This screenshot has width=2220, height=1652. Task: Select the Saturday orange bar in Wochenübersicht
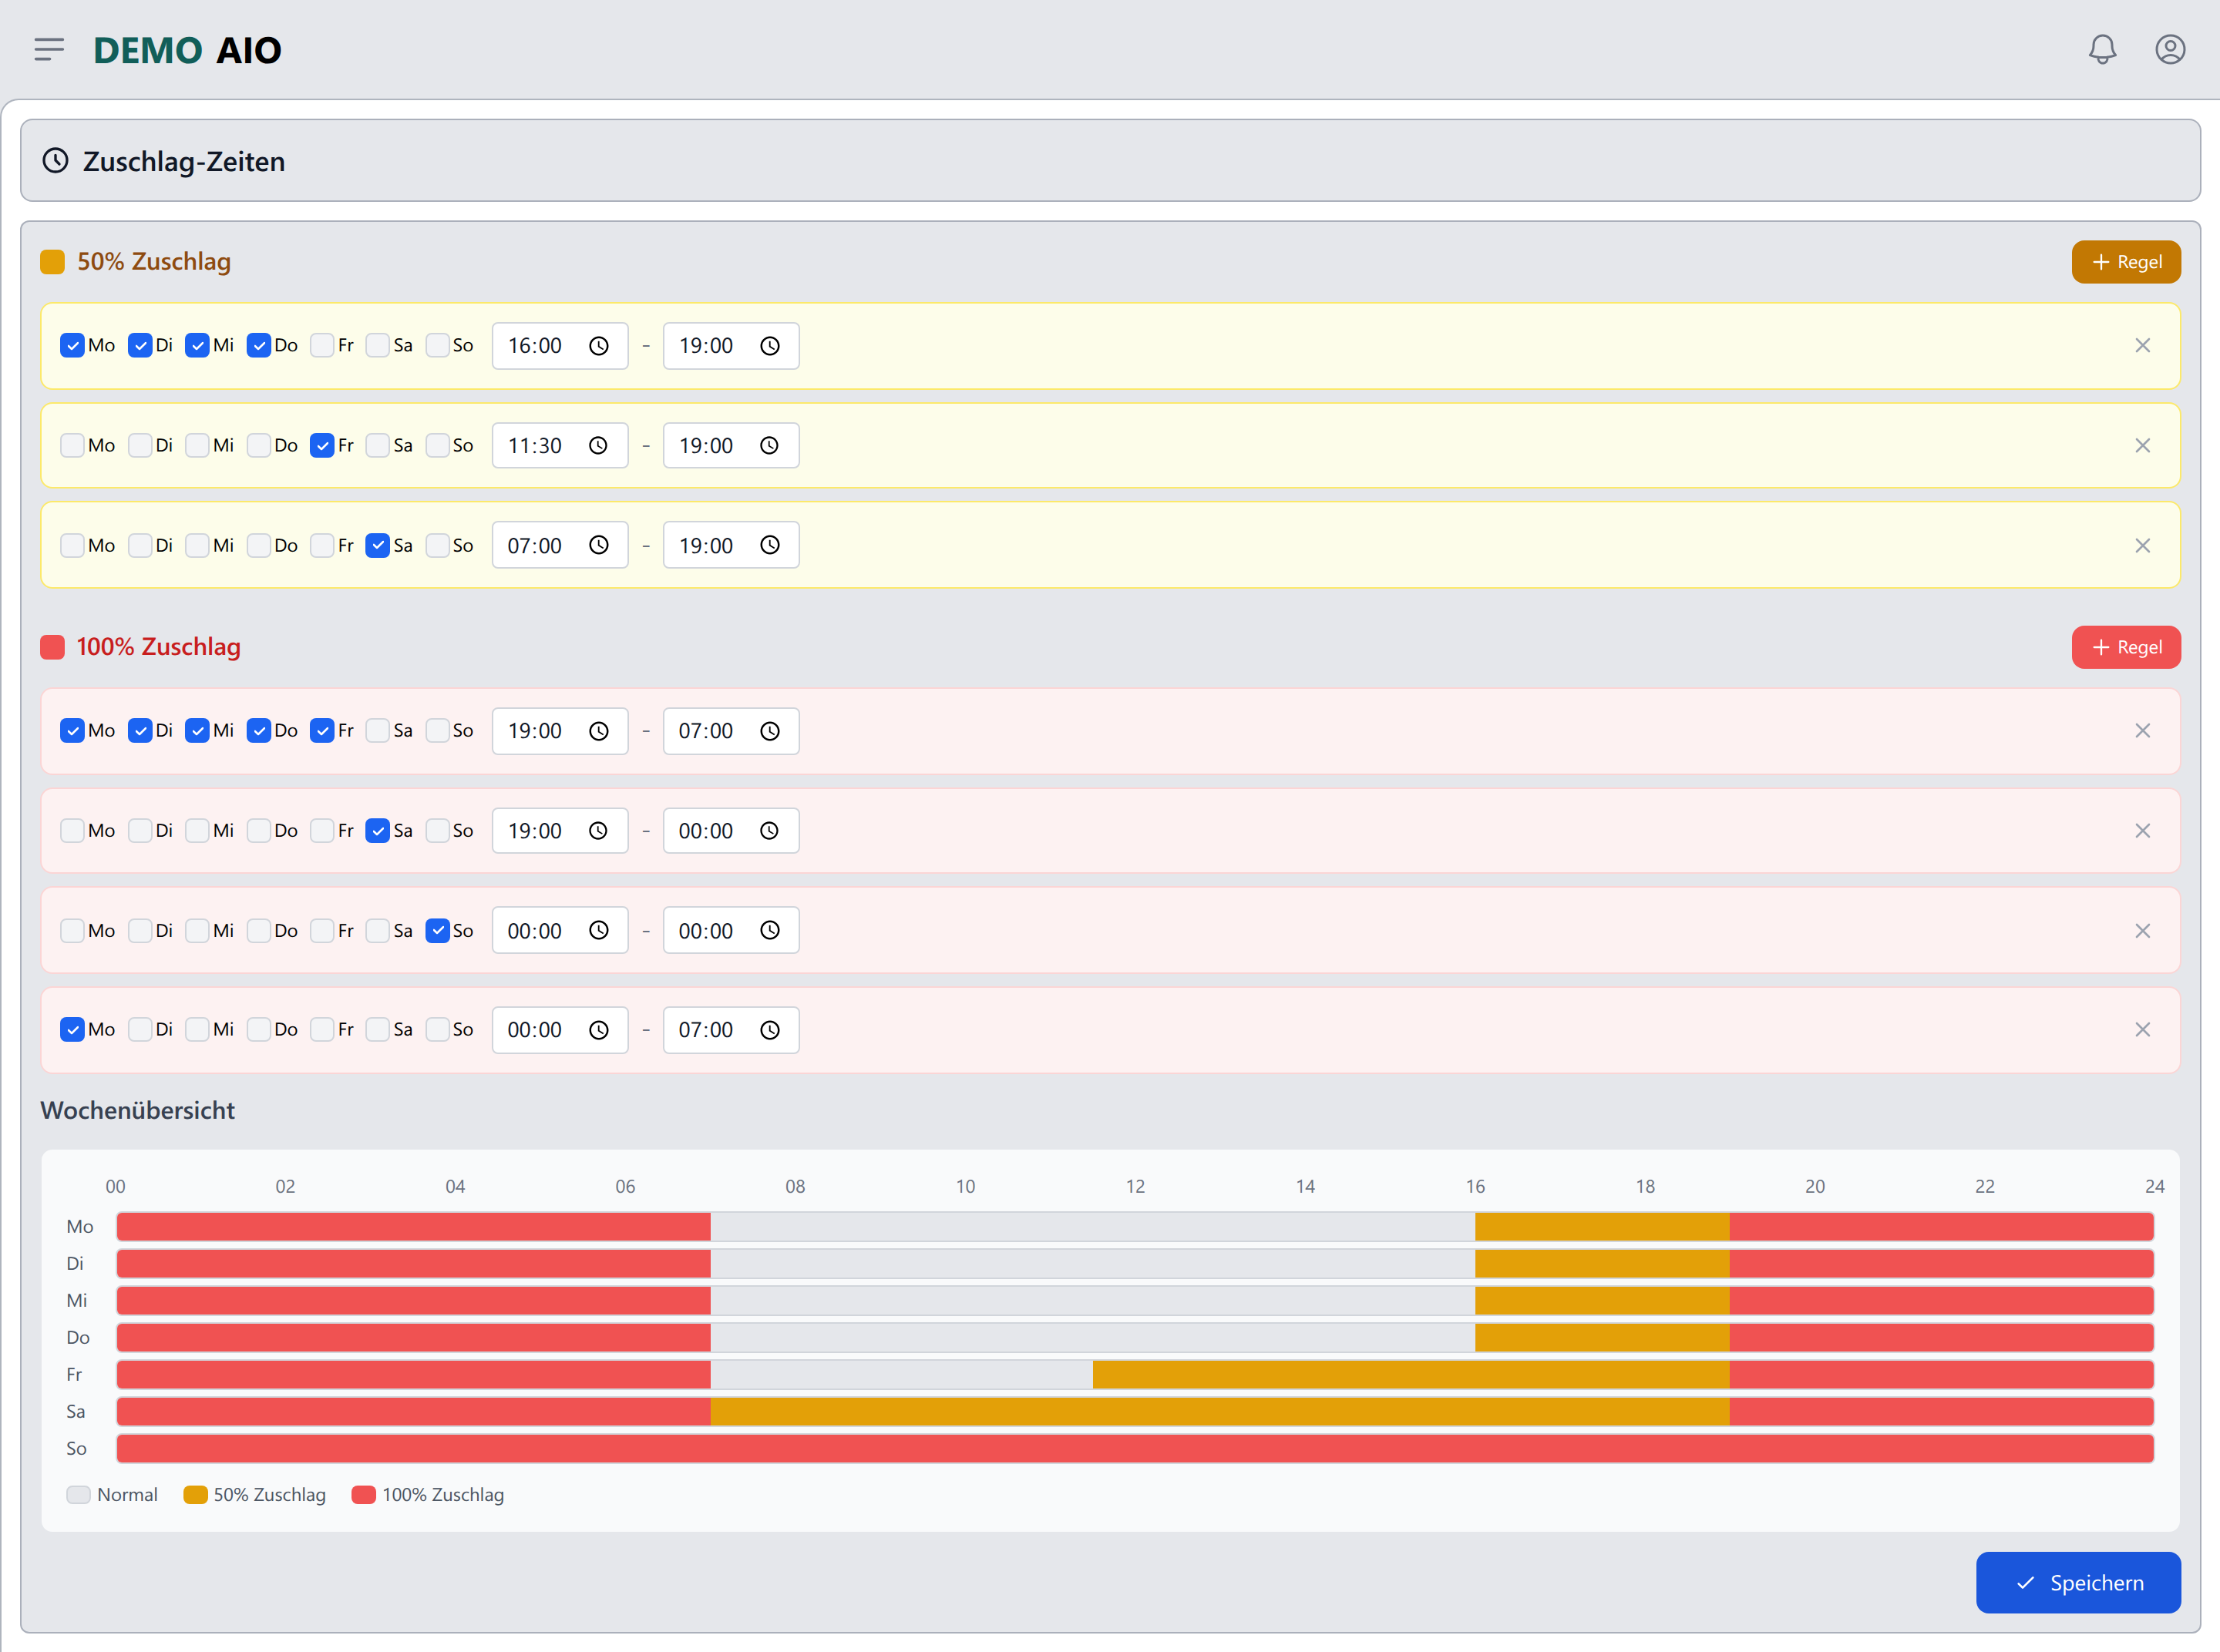[x=1219, y=1412]
